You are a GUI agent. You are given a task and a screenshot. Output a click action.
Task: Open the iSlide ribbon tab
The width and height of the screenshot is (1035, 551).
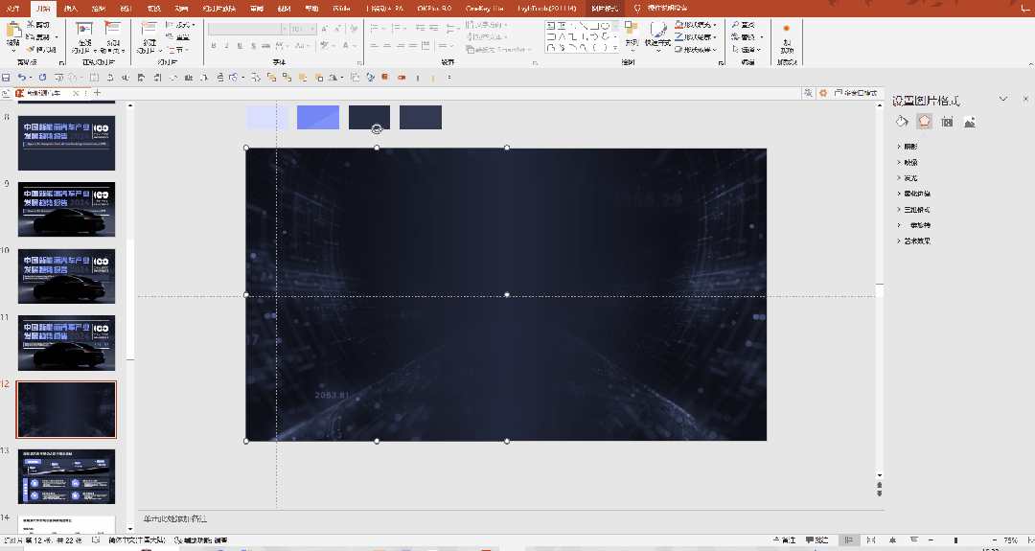[341, 9]
